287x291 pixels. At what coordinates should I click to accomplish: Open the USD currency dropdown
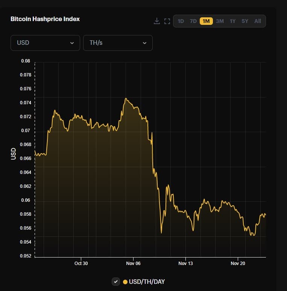coord(45,43)
